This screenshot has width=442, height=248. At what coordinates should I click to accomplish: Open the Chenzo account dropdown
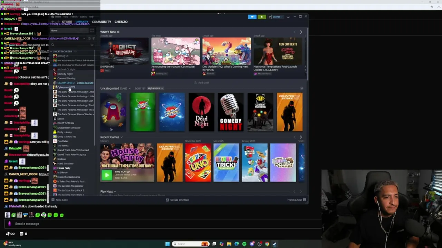pos(277,17)
